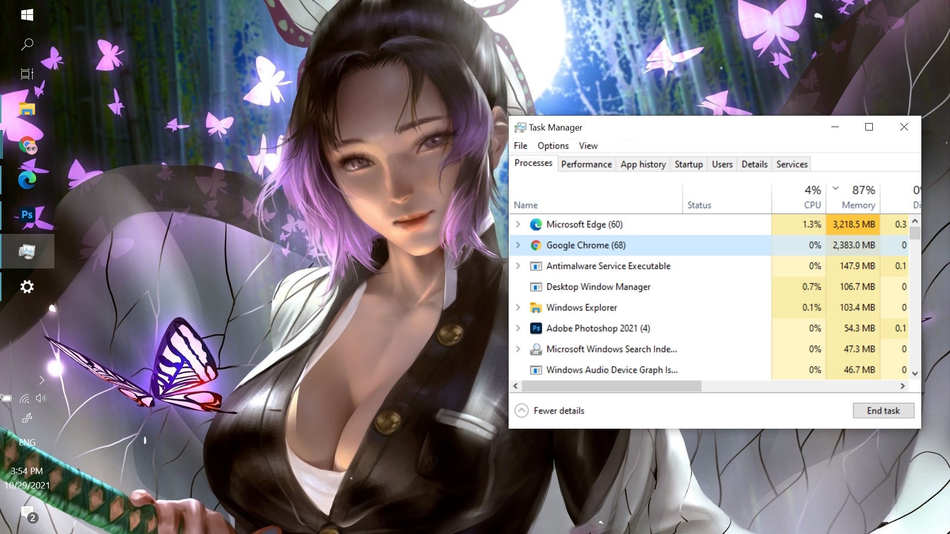Image resolution: width=950 pixels, height=534 pixels.
Task: Click the Antimalware Service Executable icon
Action: tap(536, 266)
